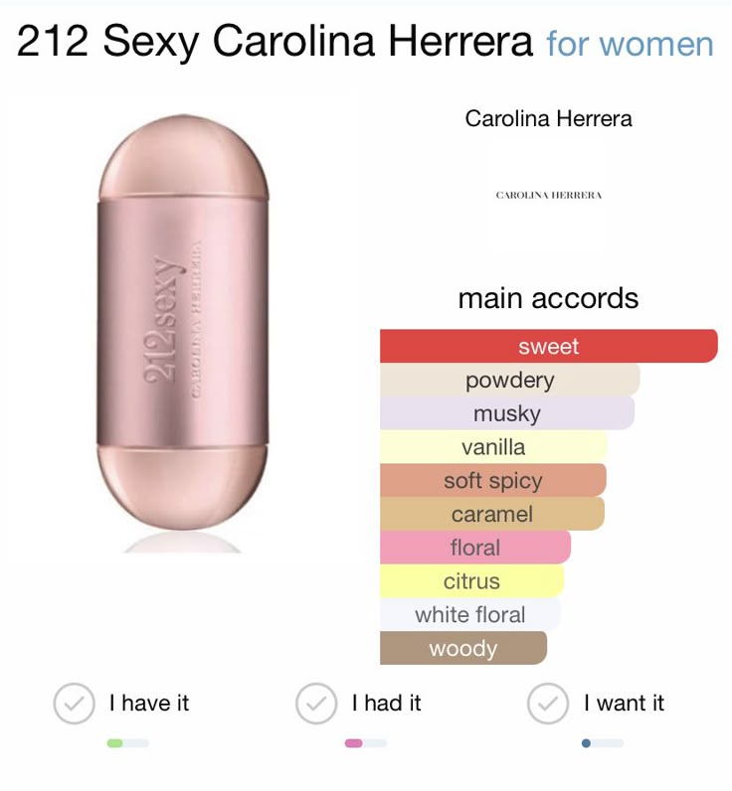Viewport: 732px width, 791px height.
Task: Toggle the 'I had it' checkmark
Action: 316,703
